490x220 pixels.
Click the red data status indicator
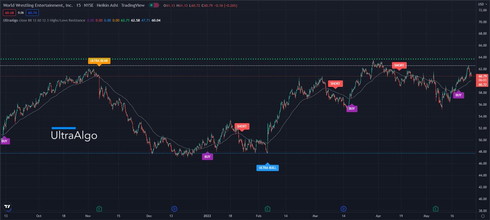pyautogui.click(x=157, y=6)
